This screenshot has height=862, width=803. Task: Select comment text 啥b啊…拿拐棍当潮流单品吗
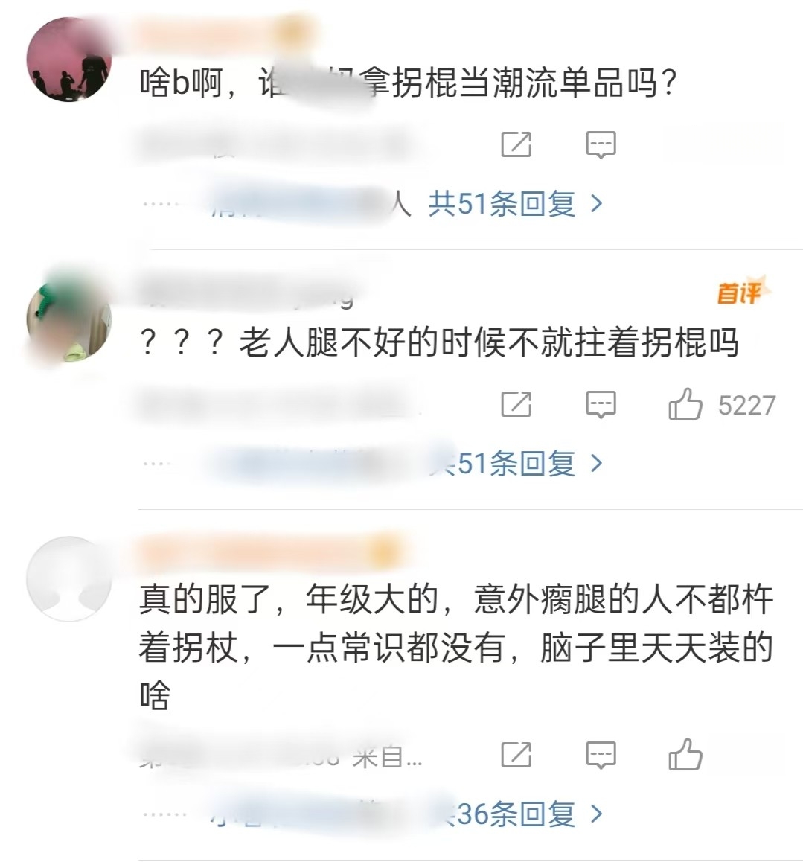pos(407,83)
